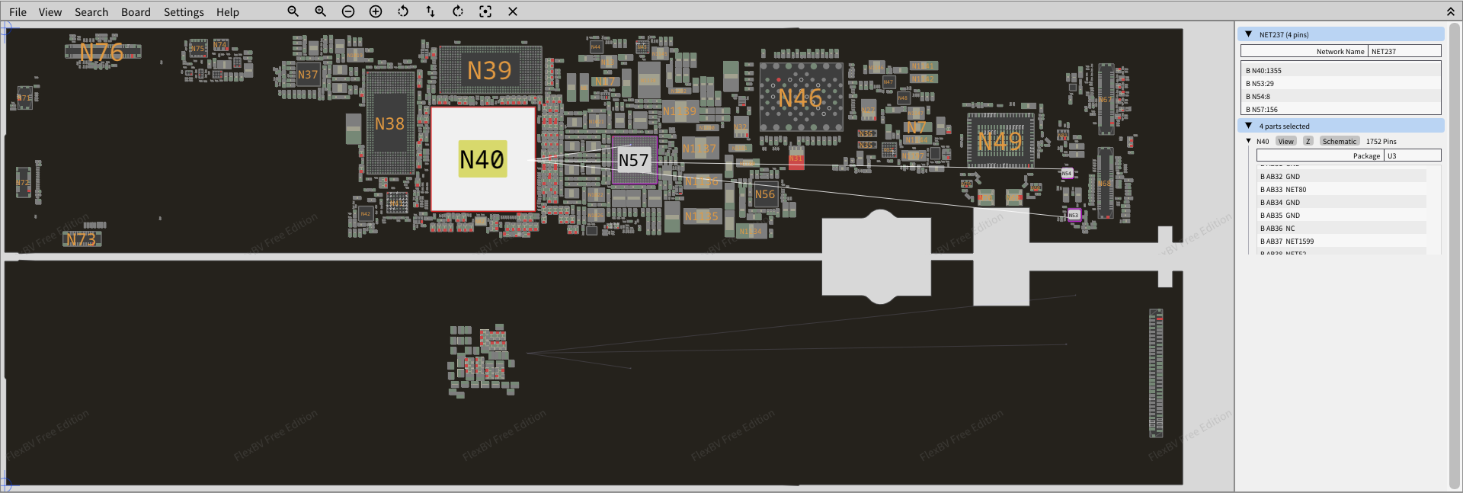This screenshot has height=493, width=1463.
Task: Rotate the board counter-clockwise
Action: 403,11
